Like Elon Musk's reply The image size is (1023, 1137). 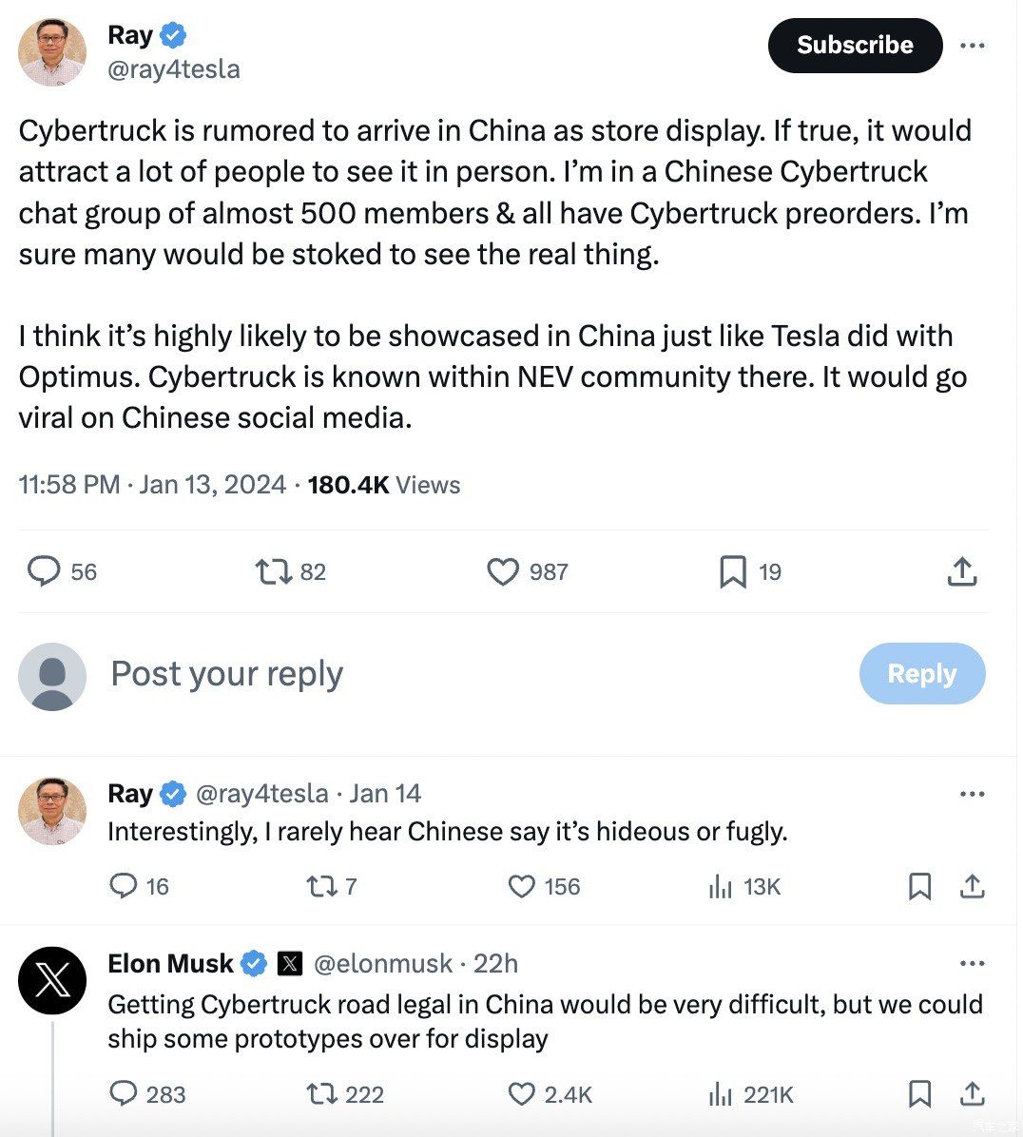(x=522, y=1094)
